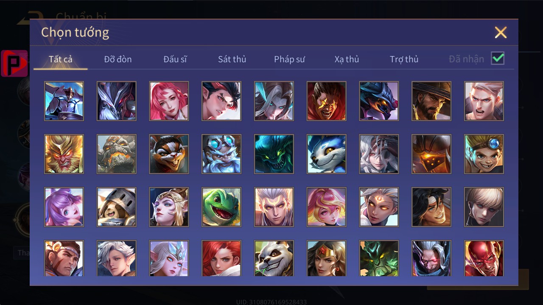Close the Chọn tướng dialog
Screen dimensions: 543x305
pyautogui.click(x=501, y=33)
